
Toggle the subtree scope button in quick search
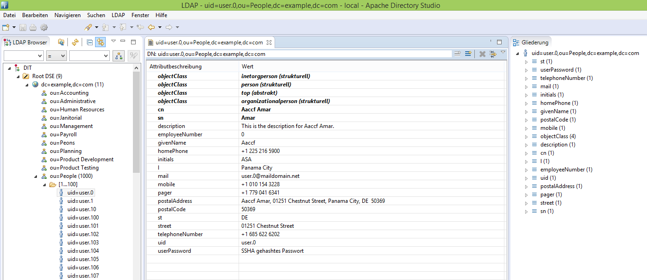coord(119,56)
